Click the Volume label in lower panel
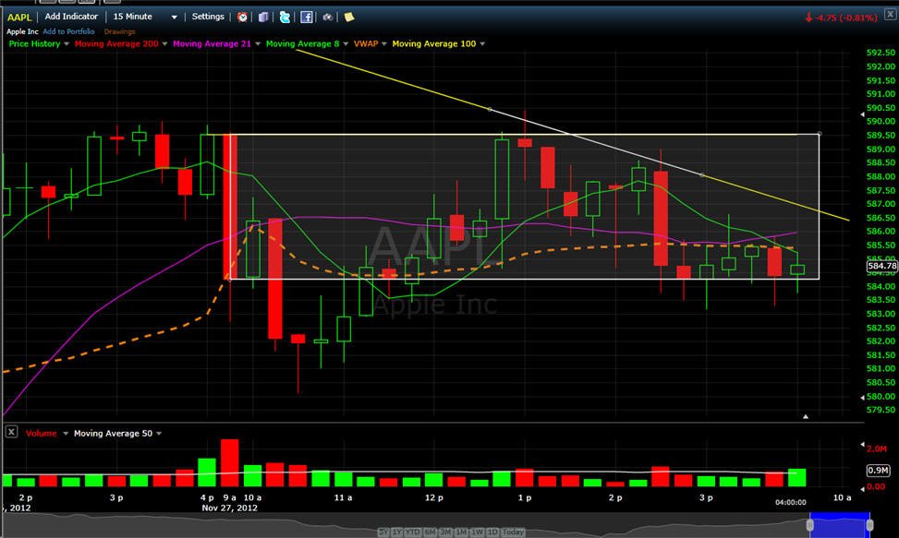 click(x=42, y=434)
